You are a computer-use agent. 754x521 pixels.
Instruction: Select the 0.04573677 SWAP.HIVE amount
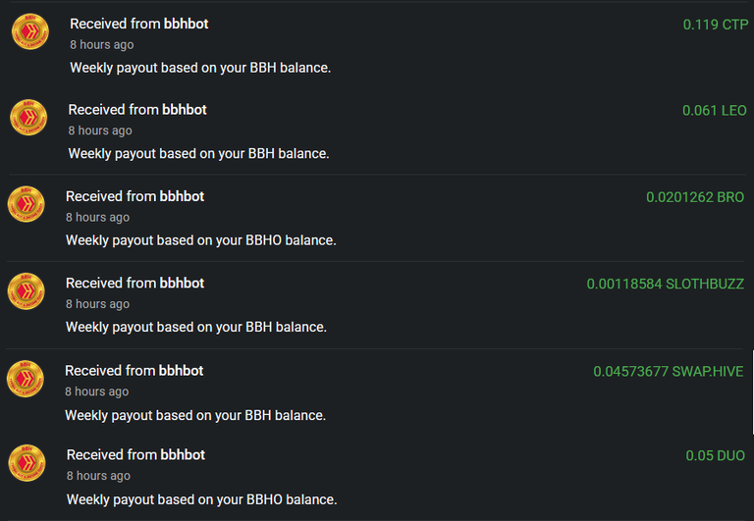click(x=668, y=372)
